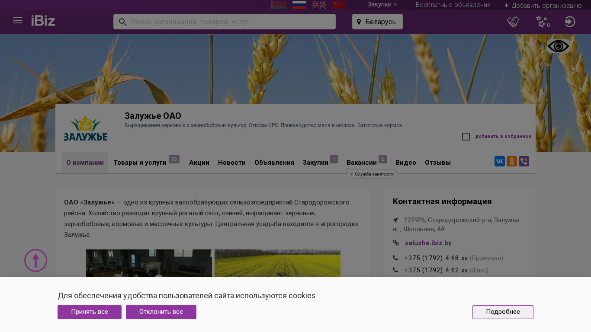Screen dimensions: 591x332
Task: Reject cookies with Отклонить все
Action: tap(161, 312)
